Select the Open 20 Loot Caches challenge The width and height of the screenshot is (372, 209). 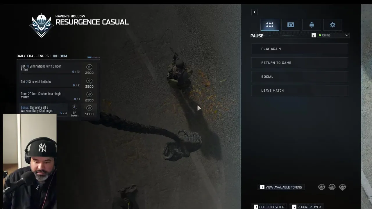tap(50, 96)
